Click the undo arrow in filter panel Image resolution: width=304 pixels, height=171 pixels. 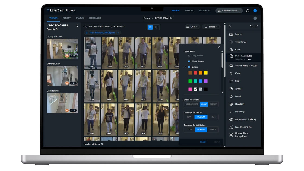click(251, 26)
